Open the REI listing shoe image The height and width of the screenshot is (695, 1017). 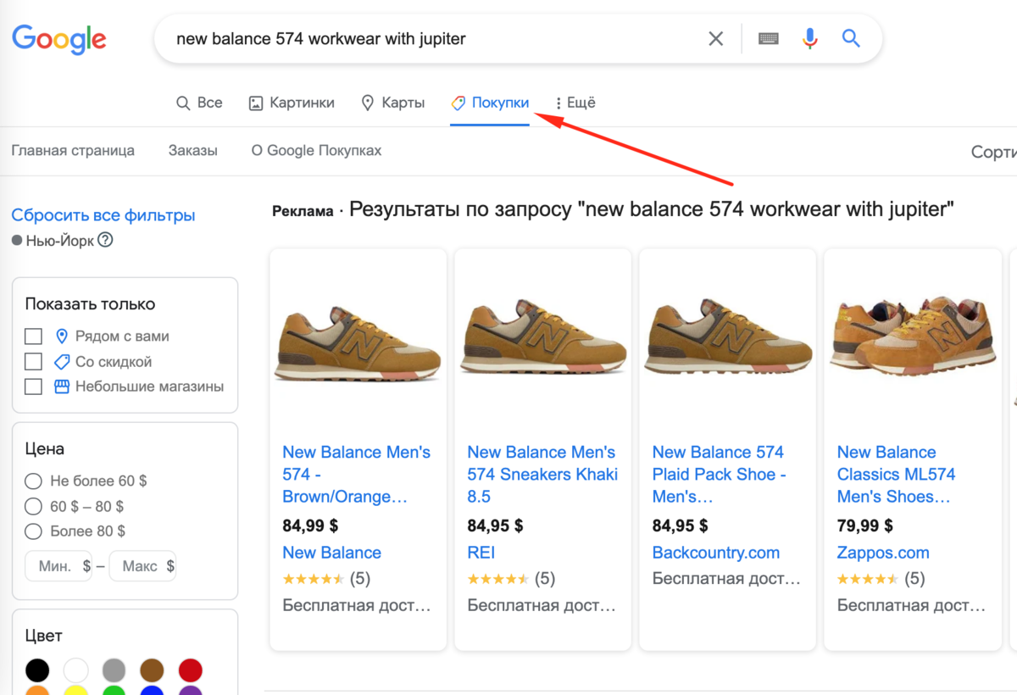(542, 337)
